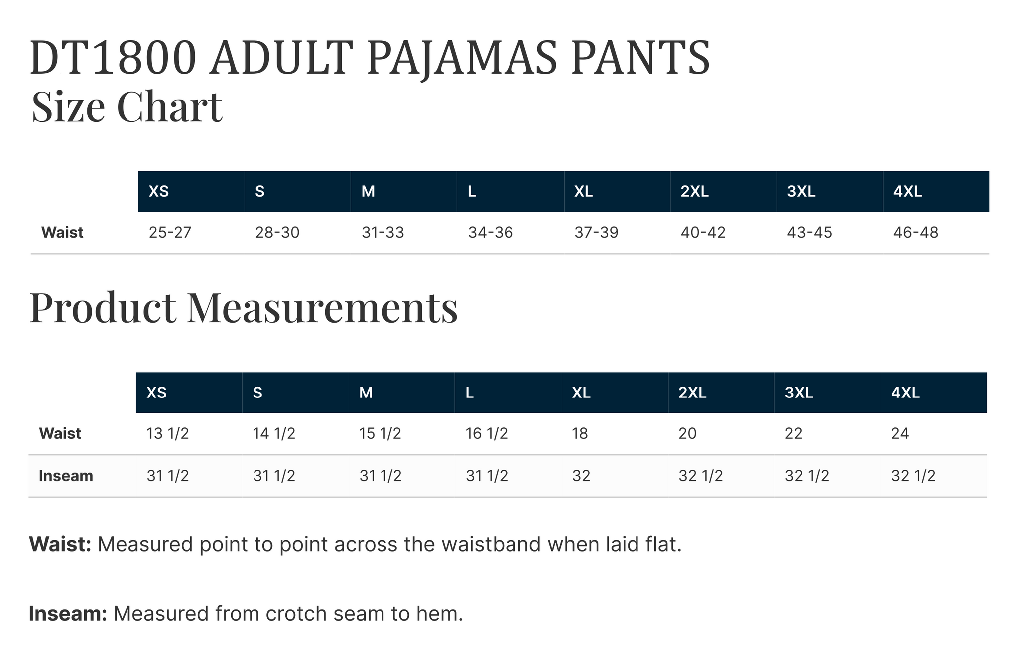Click the Product Measurements heading
Viewport: 1020px width, 661px height.
click(x=244, y=308)
